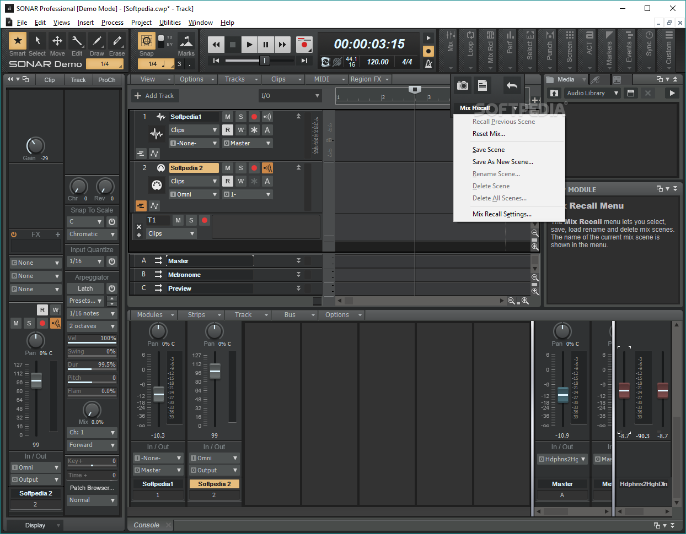686x534 pixels.
Task: Open the Region FX menu in track view
Action: click(370, 79)
